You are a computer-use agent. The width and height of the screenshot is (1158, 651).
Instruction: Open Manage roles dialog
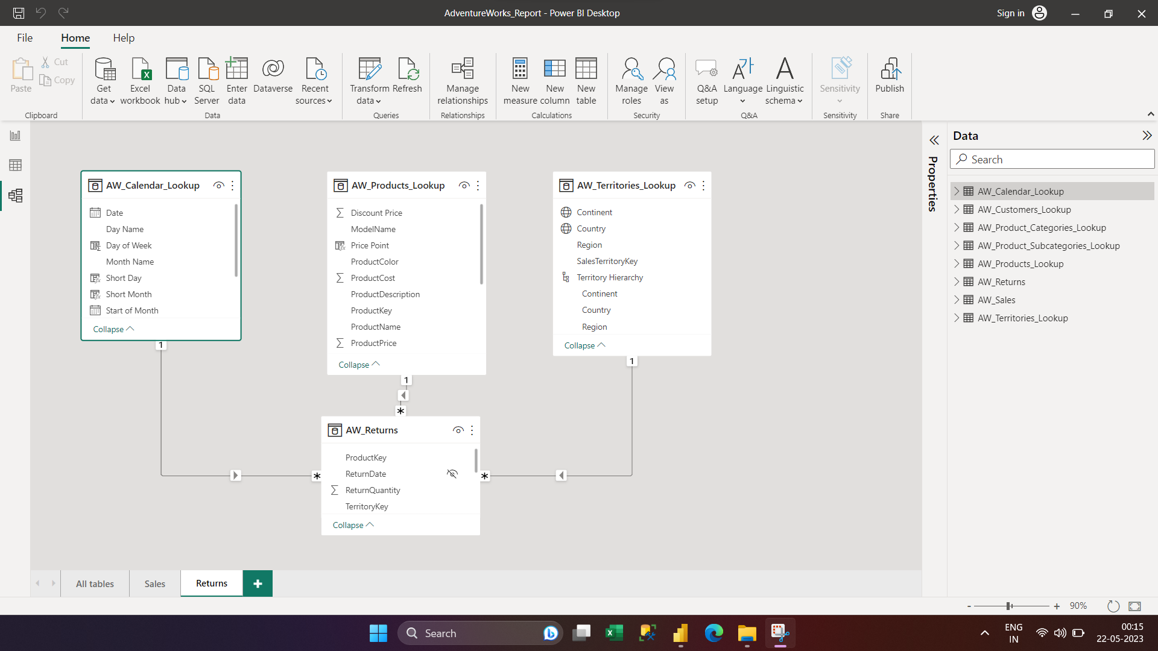point(631,81)
